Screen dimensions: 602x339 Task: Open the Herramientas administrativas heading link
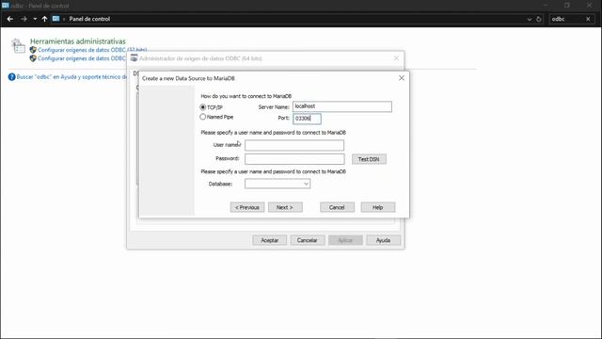[78, 41]
